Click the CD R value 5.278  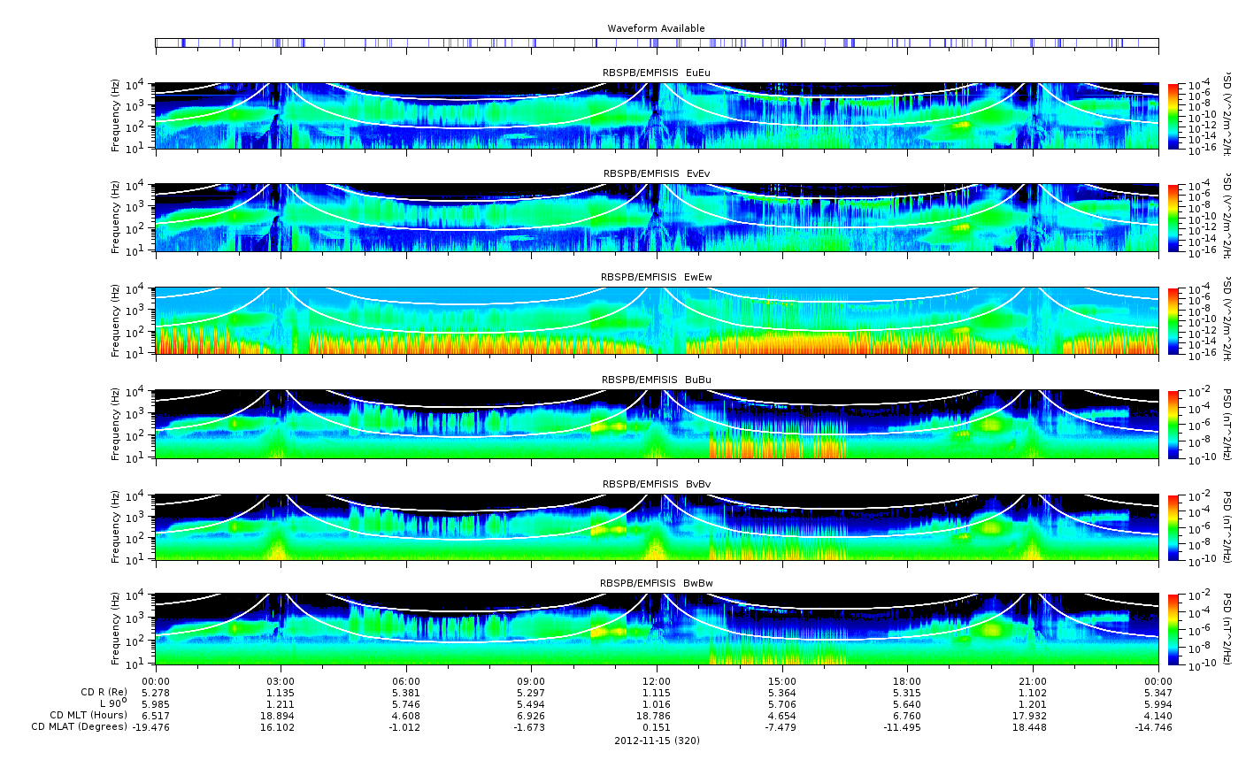[x=156, y=693]
